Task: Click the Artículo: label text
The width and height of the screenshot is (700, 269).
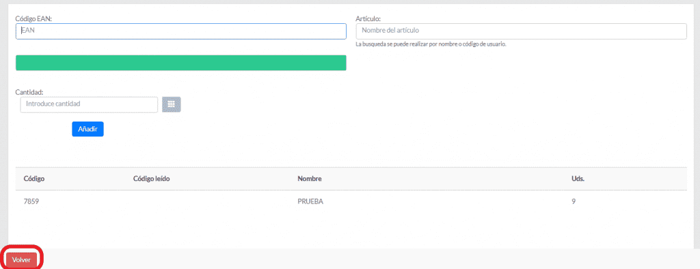Action: point(368,18)
